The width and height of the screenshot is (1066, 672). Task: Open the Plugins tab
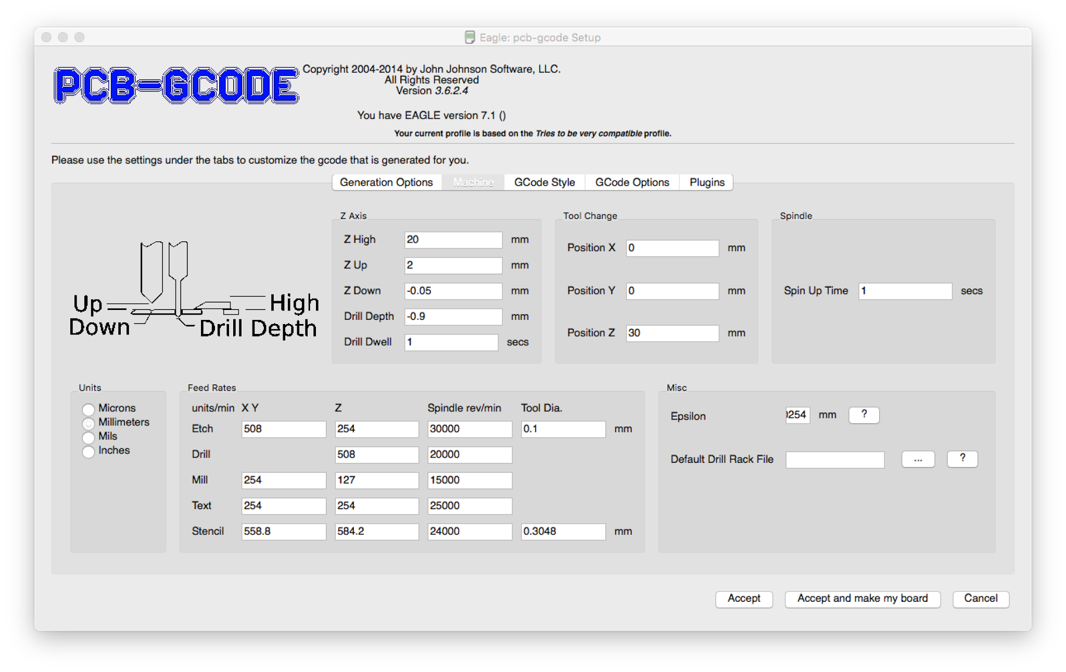tap(707, 182)
